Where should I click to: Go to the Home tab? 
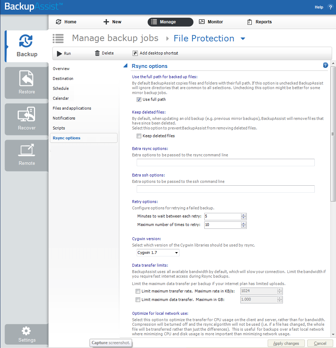[x=66, y=22]
